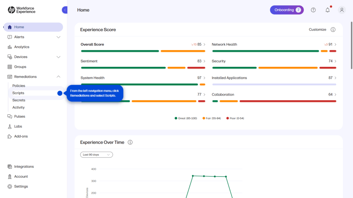353x198 pixels.
Task: Collapse the Remediations menu chevron
Action: point(58,77)
